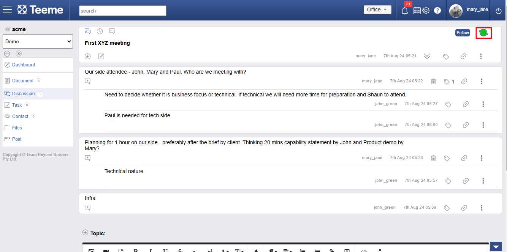Add reply to 'Infra' topic
Viewport: 507px width, 252px height.
click(x=88, y=208)
